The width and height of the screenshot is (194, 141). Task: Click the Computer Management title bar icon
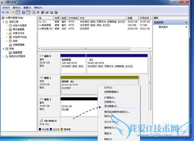pyautogui.click(x=2, y=2)
